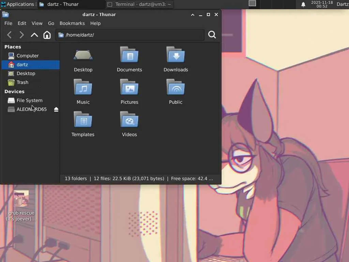Viewport: 349px width, 262px height.
Task: Minimize the Thunar window
Action: click(x=200, y=15)
